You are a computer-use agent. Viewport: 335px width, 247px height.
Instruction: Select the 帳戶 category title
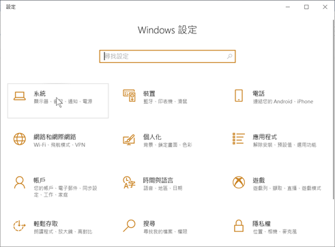[40, 180]
